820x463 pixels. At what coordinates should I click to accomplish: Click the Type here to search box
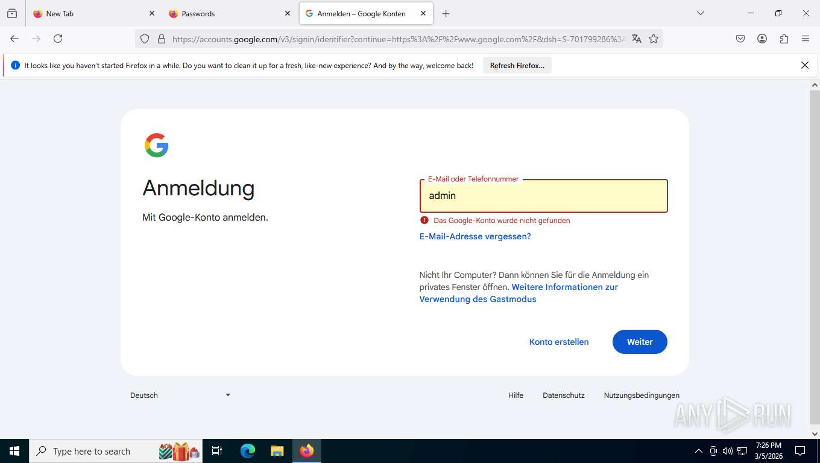116,451
